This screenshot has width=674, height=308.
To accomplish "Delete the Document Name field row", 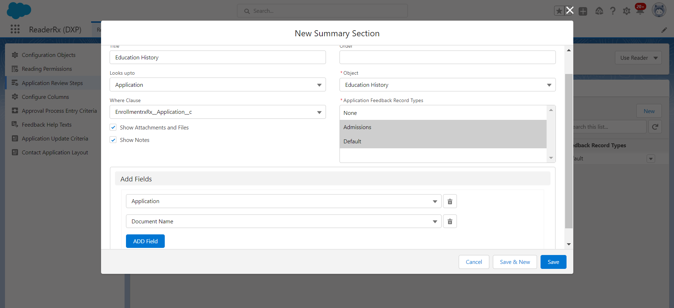I will (450, 222).
